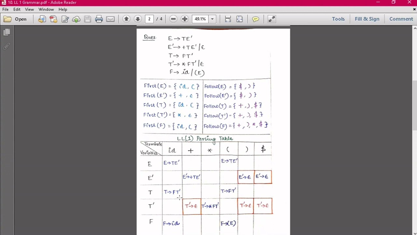Open the Edit menu
Image resolution: width=417 pixels, height=235 pixels.
click(x=17, y=9)
